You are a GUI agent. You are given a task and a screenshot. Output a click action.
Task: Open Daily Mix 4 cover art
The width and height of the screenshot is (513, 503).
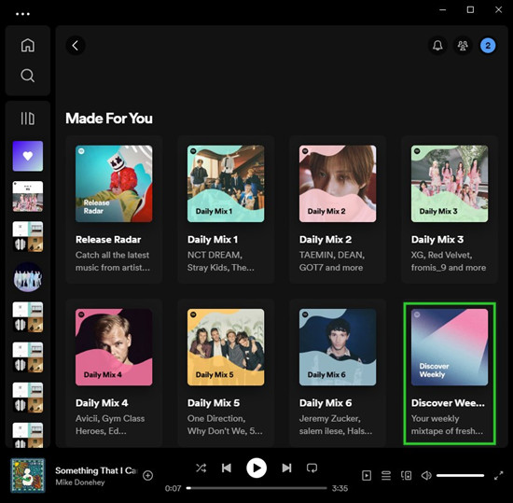(x=114, y=347)
